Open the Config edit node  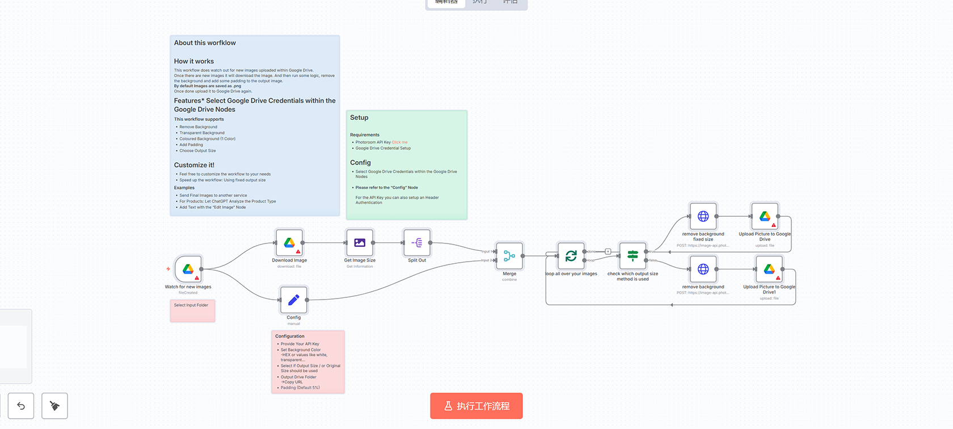click(294, 300)
